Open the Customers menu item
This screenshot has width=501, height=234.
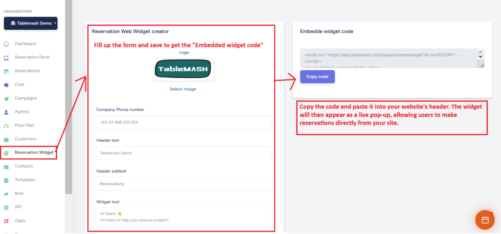25,139
